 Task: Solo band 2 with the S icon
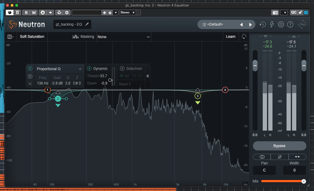(x=30, y=76)
